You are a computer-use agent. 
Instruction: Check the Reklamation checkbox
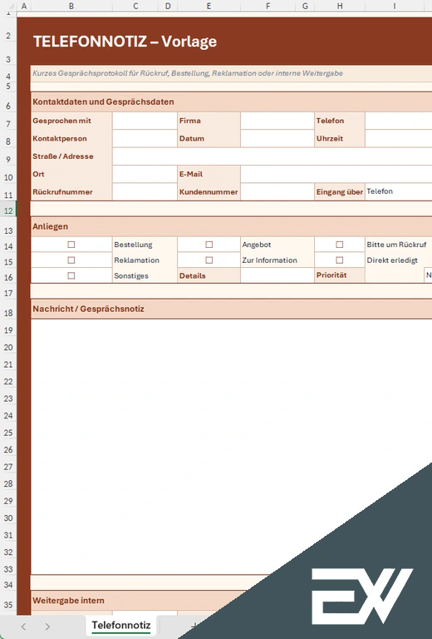(x=71, y=260)
